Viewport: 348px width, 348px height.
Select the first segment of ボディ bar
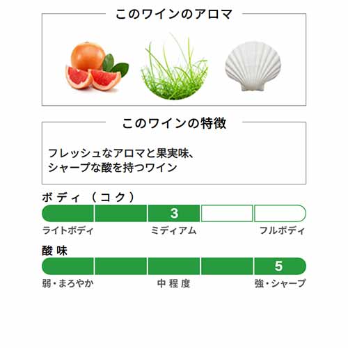point(68,213)
